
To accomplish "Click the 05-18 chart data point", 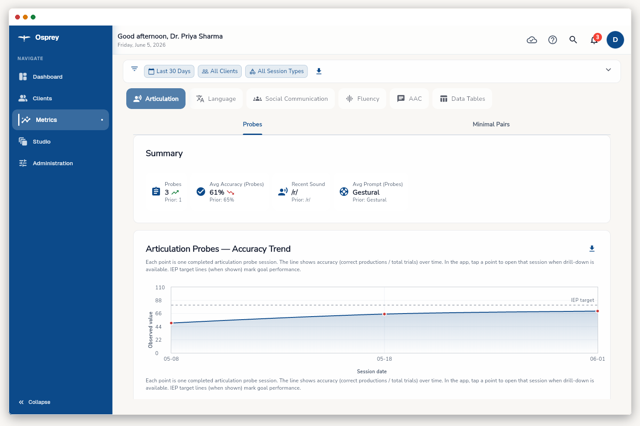I will coord(384,314).
